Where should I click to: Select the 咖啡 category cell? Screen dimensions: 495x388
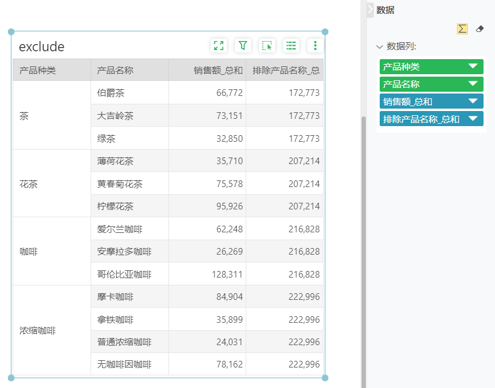52,252
